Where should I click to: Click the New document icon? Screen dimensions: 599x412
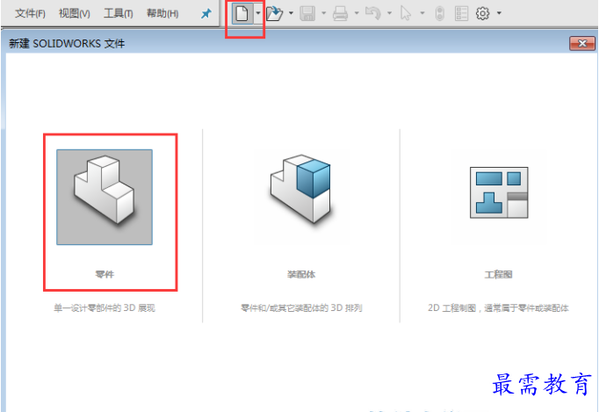pos(242,14)
